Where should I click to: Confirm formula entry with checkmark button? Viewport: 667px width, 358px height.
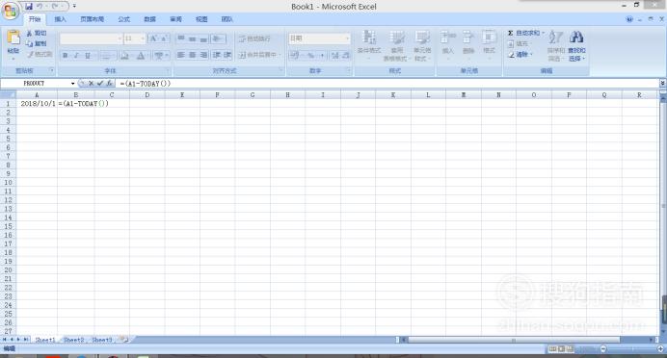(100, 84)
